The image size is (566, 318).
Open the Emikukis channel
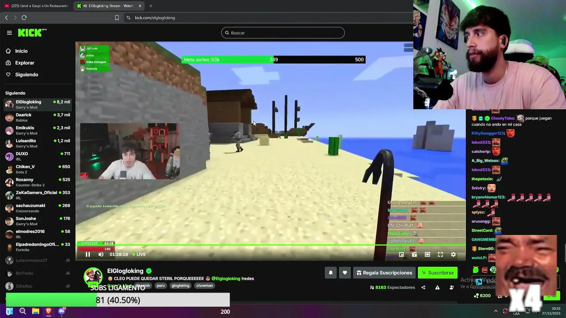coord(38,130)
